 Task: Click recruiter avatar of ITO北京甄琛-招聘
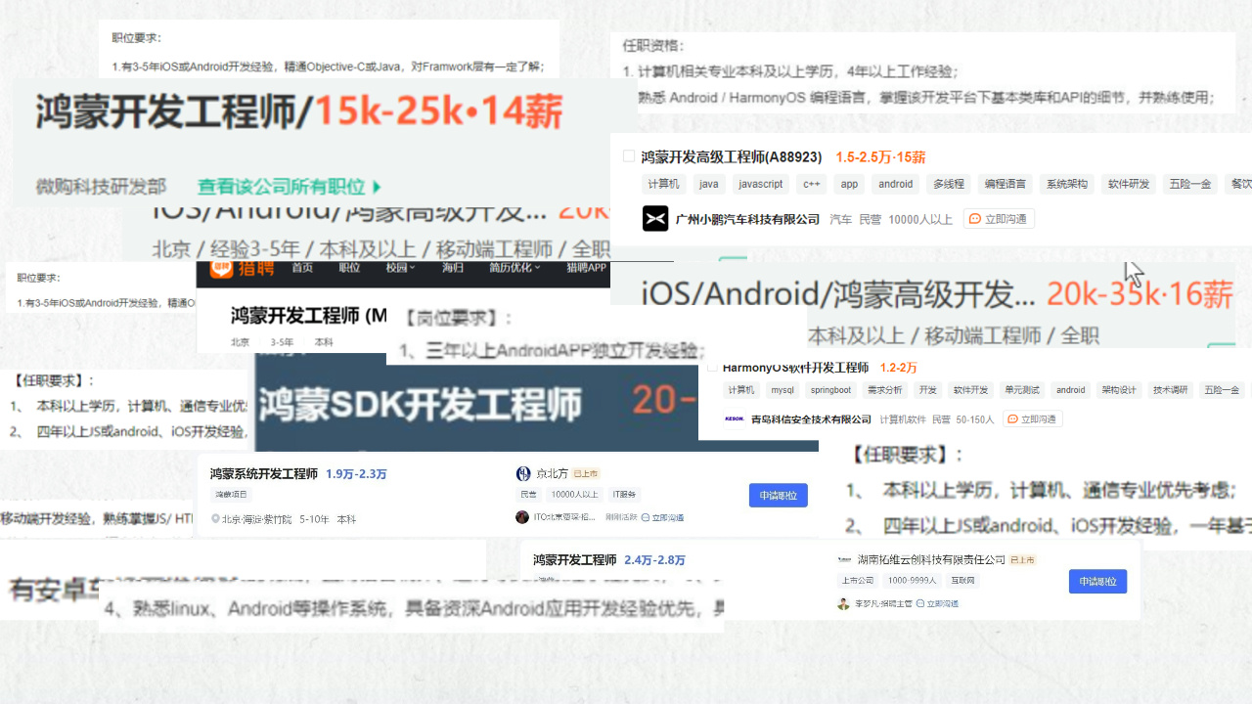523,516
